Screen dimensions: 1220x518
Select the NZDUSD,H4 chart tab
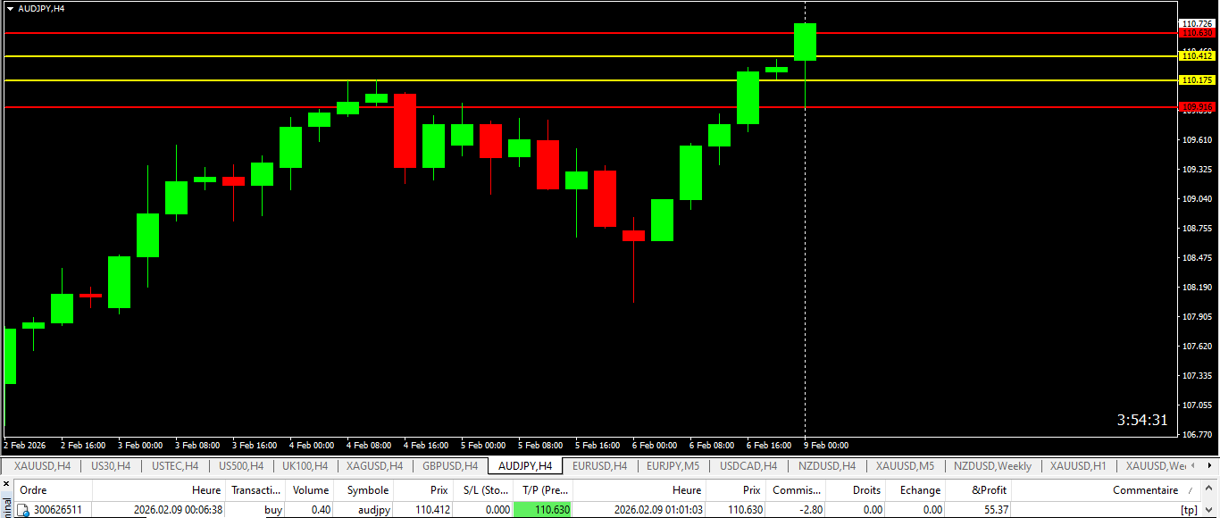click(x=827, y=466)
